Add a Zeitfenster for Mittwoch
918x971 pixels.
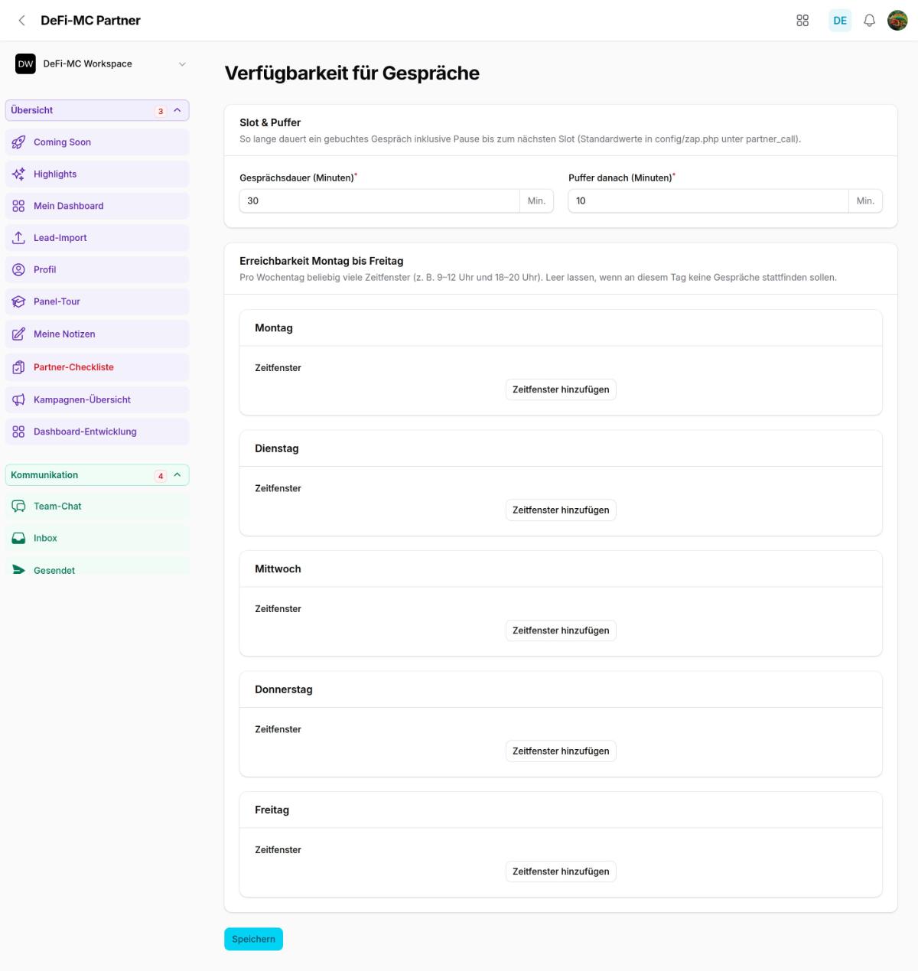point(561,630)
